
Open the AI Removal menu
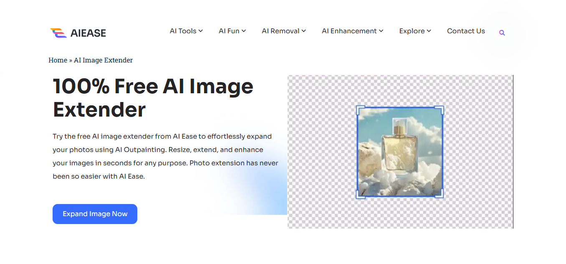click(x=284, y=31)
